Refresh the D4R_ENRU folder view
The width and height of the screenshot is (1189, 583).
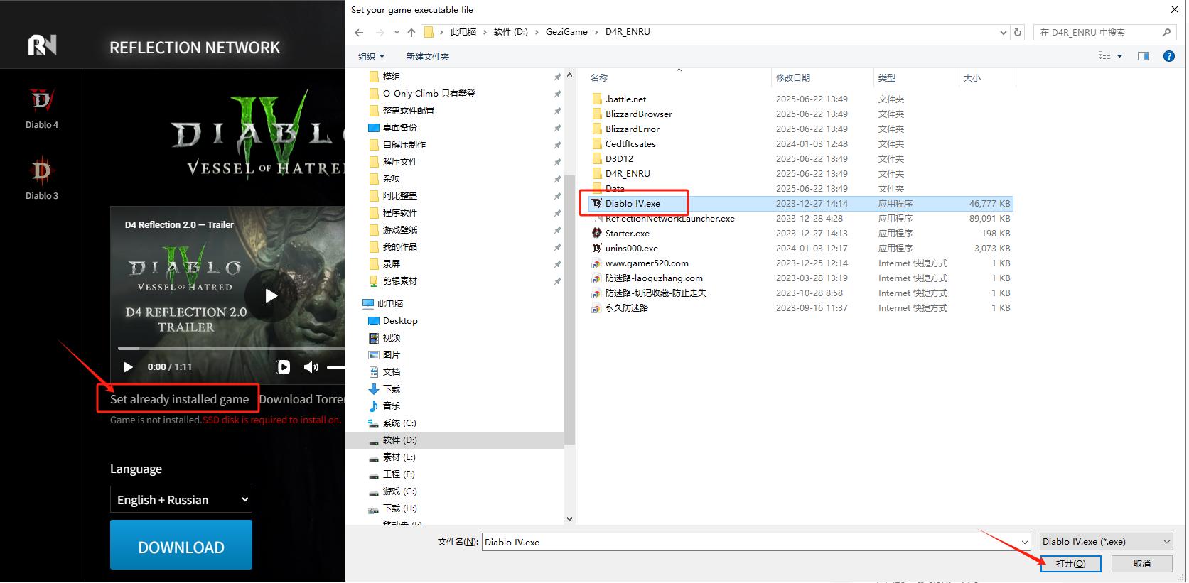(1018, 32)
